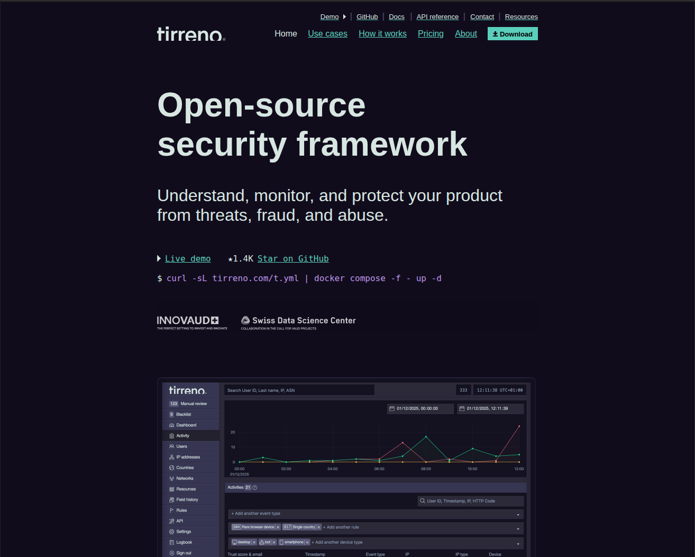The height and width of the screenshot is (557, 695).
Task: Open the GitHub link in the top bar
Action: point(367,17)
